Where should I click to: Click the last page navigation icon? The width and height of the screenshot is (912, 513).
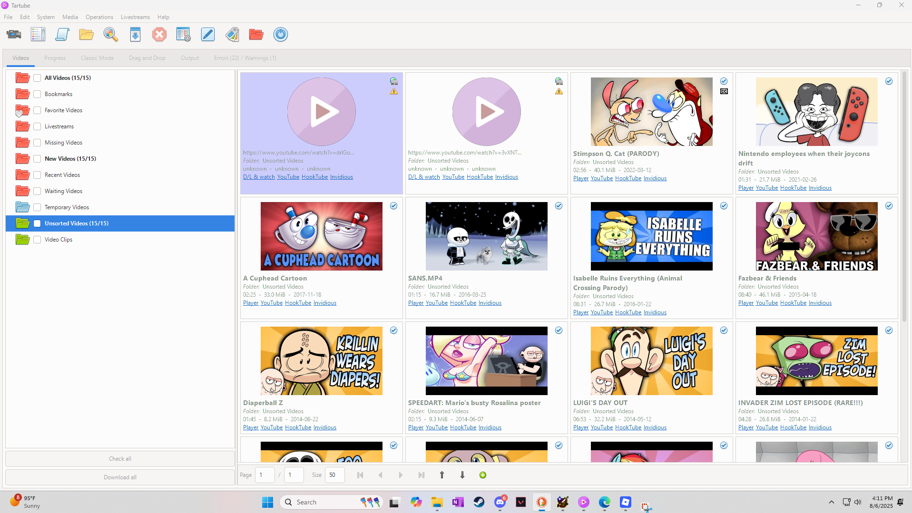tap(422, 475)
